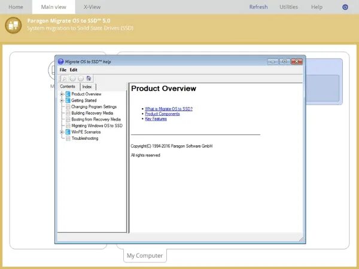This screenshot has height=269, width=359.
Task: Click the Building Recovery Media page icon
Action: coord(68,113)
